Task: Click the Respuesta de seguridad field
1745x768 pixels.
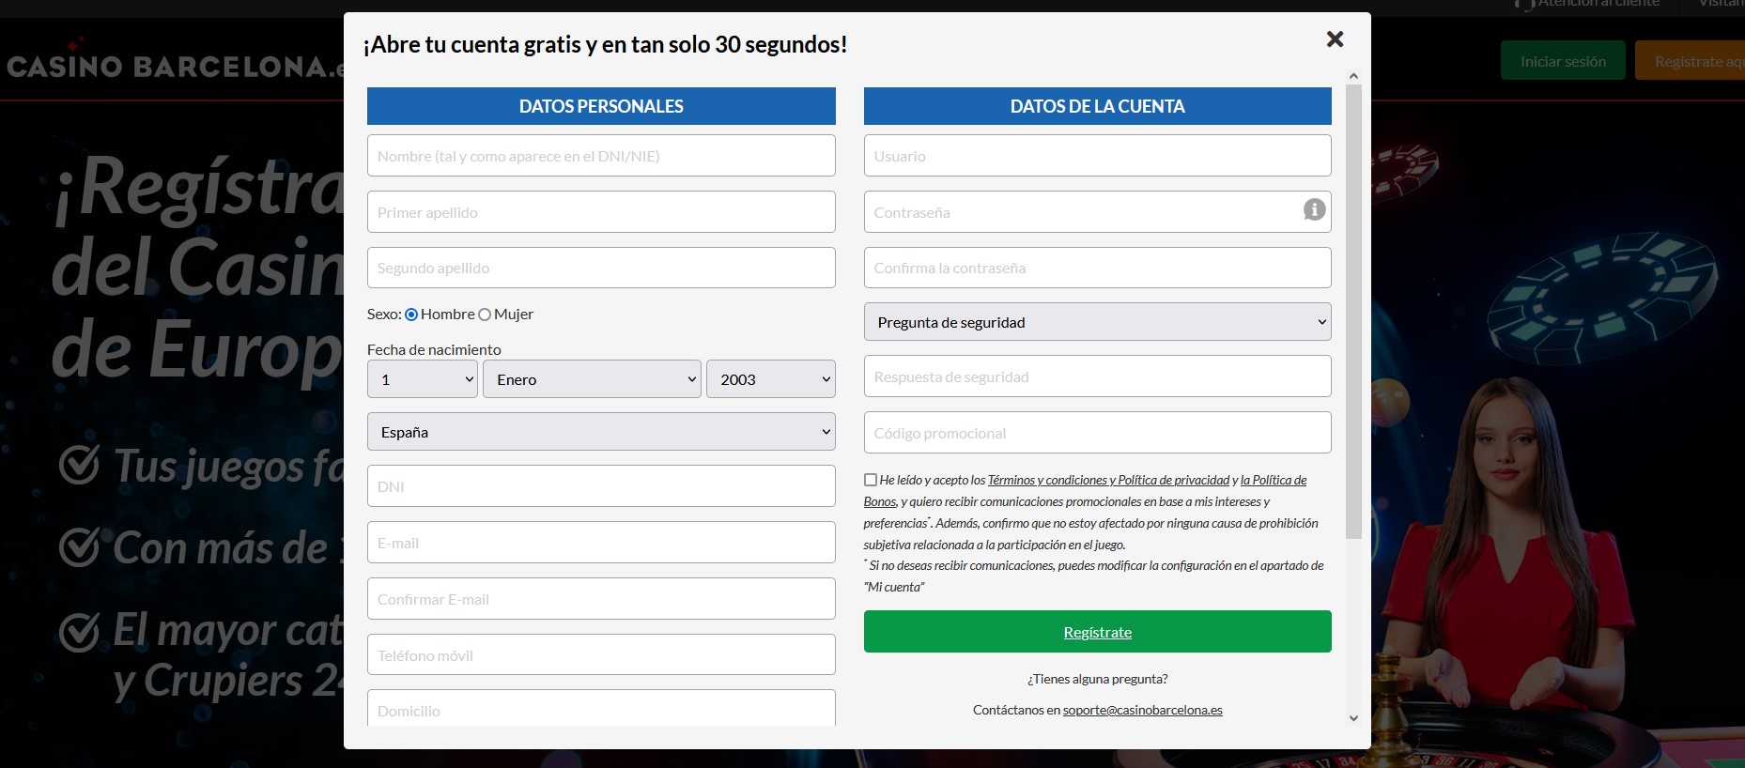Action: point(1097,376)
